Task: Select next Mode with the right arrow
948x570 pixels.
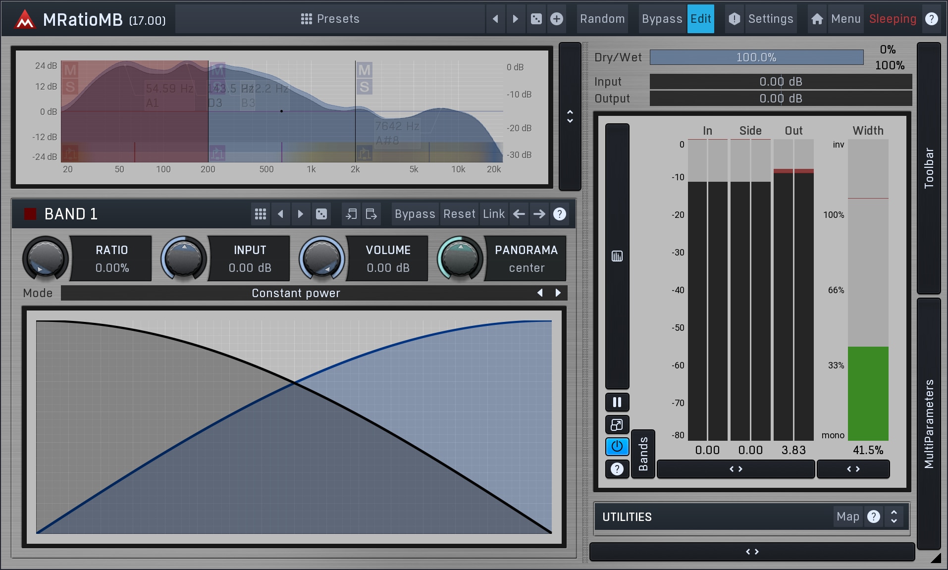Action: pyautogui.click(x=558, y=293)
